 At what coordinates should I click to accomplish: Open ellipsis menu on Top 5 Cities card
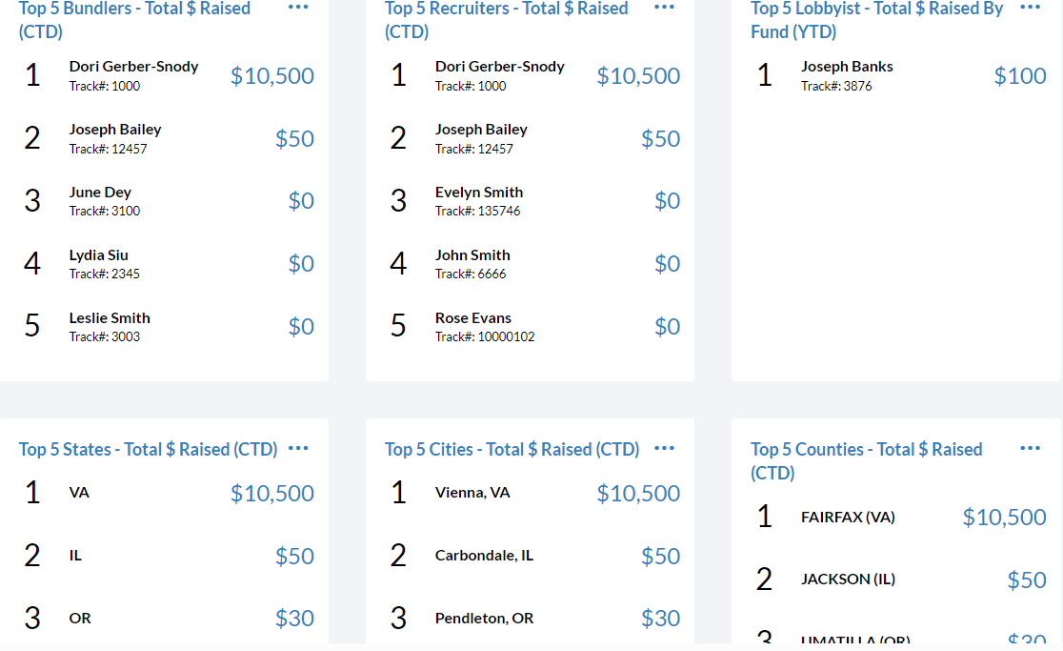click(665, 448)
